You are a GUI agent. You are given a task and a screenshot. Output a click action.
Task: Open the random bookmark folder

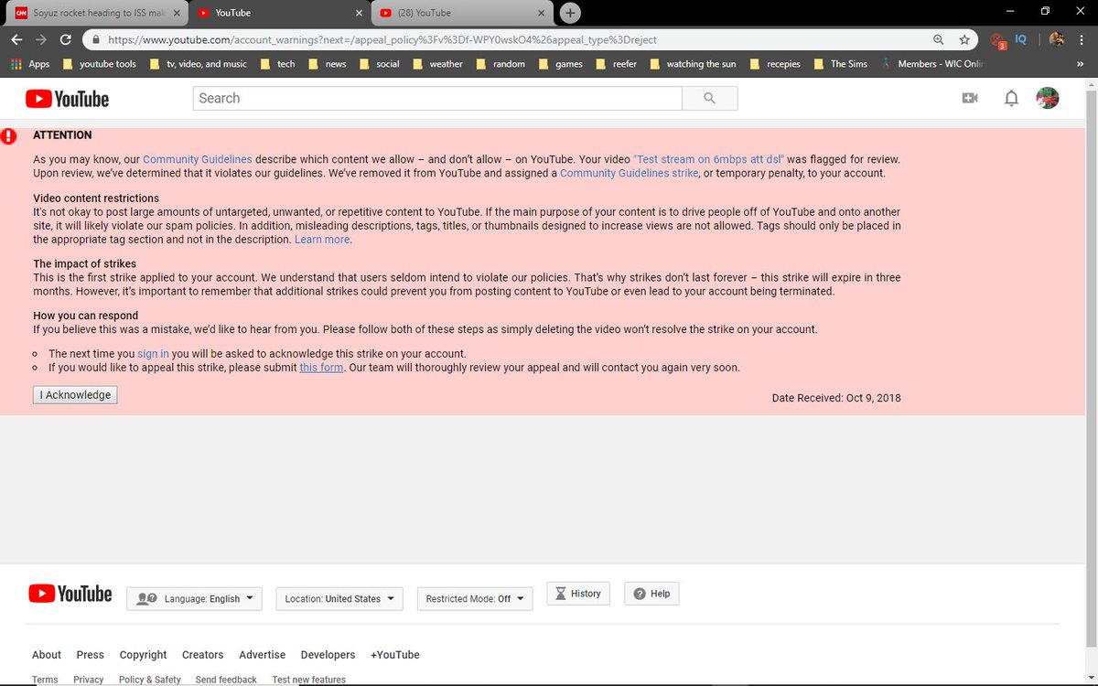501,64
